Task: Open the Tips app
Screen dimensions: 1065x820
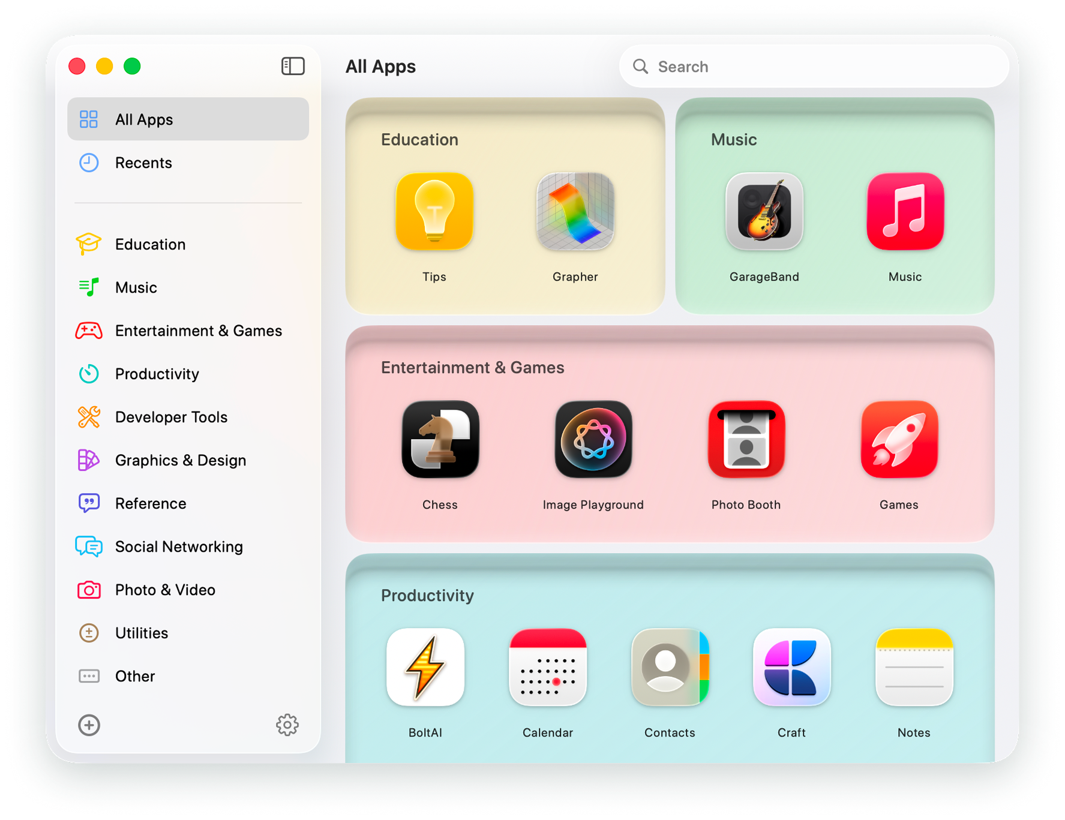Action: pyautogui.click(x=434, y=212)
